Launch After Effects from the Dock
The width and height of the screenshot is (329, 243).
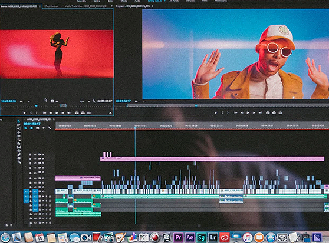pyautogui.click(x=190, y=237)
